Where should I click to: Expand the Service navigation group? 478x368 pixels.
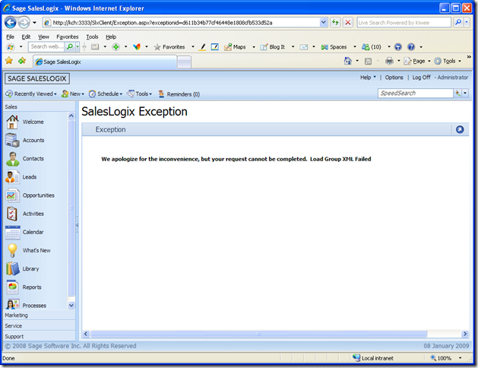tap(40, 325)
